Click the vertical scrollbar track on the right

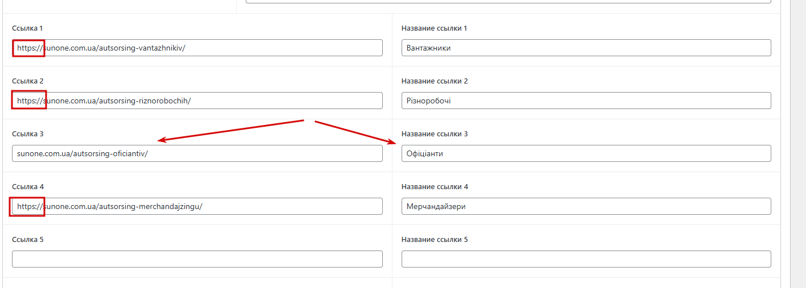pos(798,144)
